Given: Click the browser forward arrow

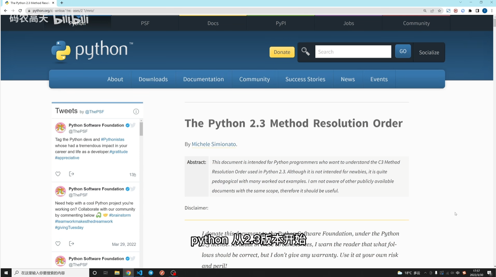Looking at the screenshot, I should [13, 11].
